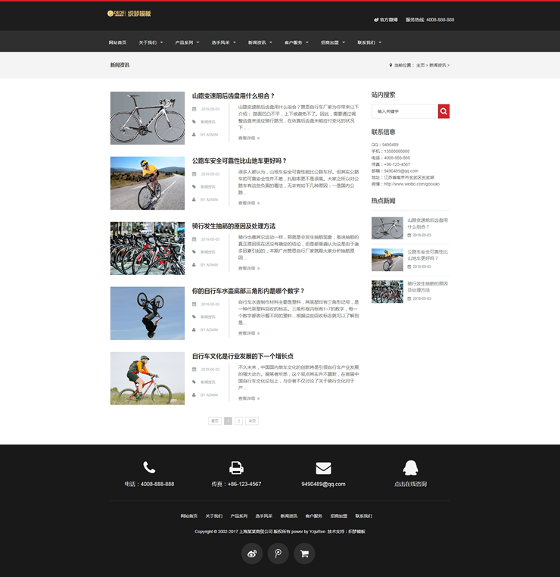Open article 骑行发生抽筋的原因及处理方法 title
The image size is (560, 577).
[x=233, y=226]
